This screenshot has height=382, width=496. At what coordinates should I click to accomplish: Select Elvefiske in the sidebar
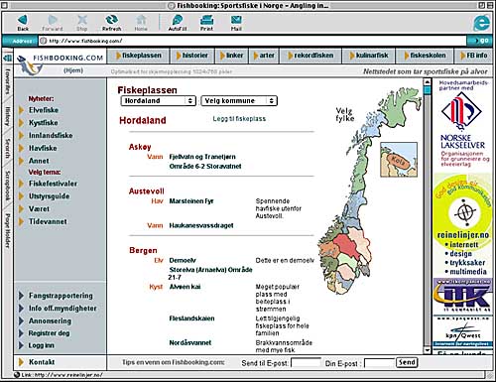[x=44, y=110]
